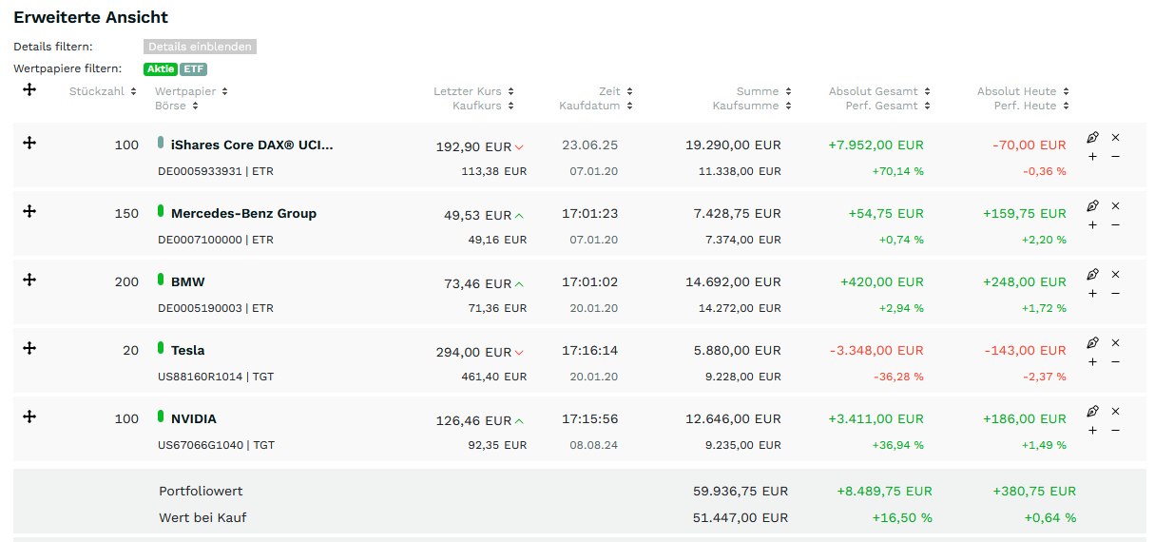Screen dimensions: 1155x542
Task: Click today's portfolio gain +380,75 EUR
Action: [x=1034, y=492]
